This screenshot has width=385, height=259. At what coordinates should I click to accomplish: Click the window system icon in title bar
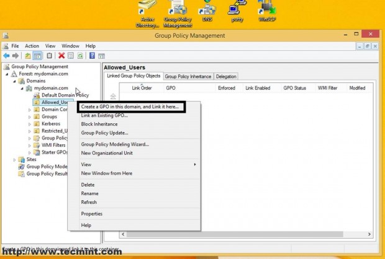(6, 35)
